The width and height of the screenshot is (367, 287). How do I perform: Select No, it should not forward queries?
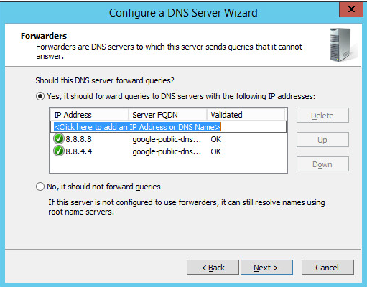pos(40,187)
